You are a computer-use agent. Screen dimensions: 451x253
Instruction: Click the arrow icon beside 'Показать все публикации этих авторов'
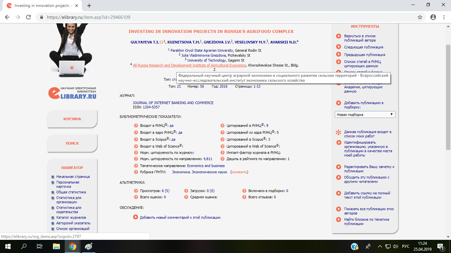[x=338, y=209]
